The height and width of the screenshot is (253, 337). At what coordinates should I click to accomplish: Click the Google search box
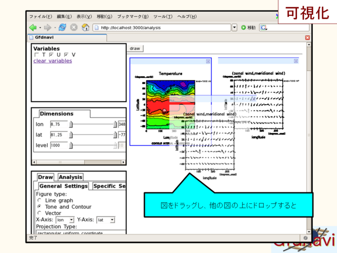284,27
